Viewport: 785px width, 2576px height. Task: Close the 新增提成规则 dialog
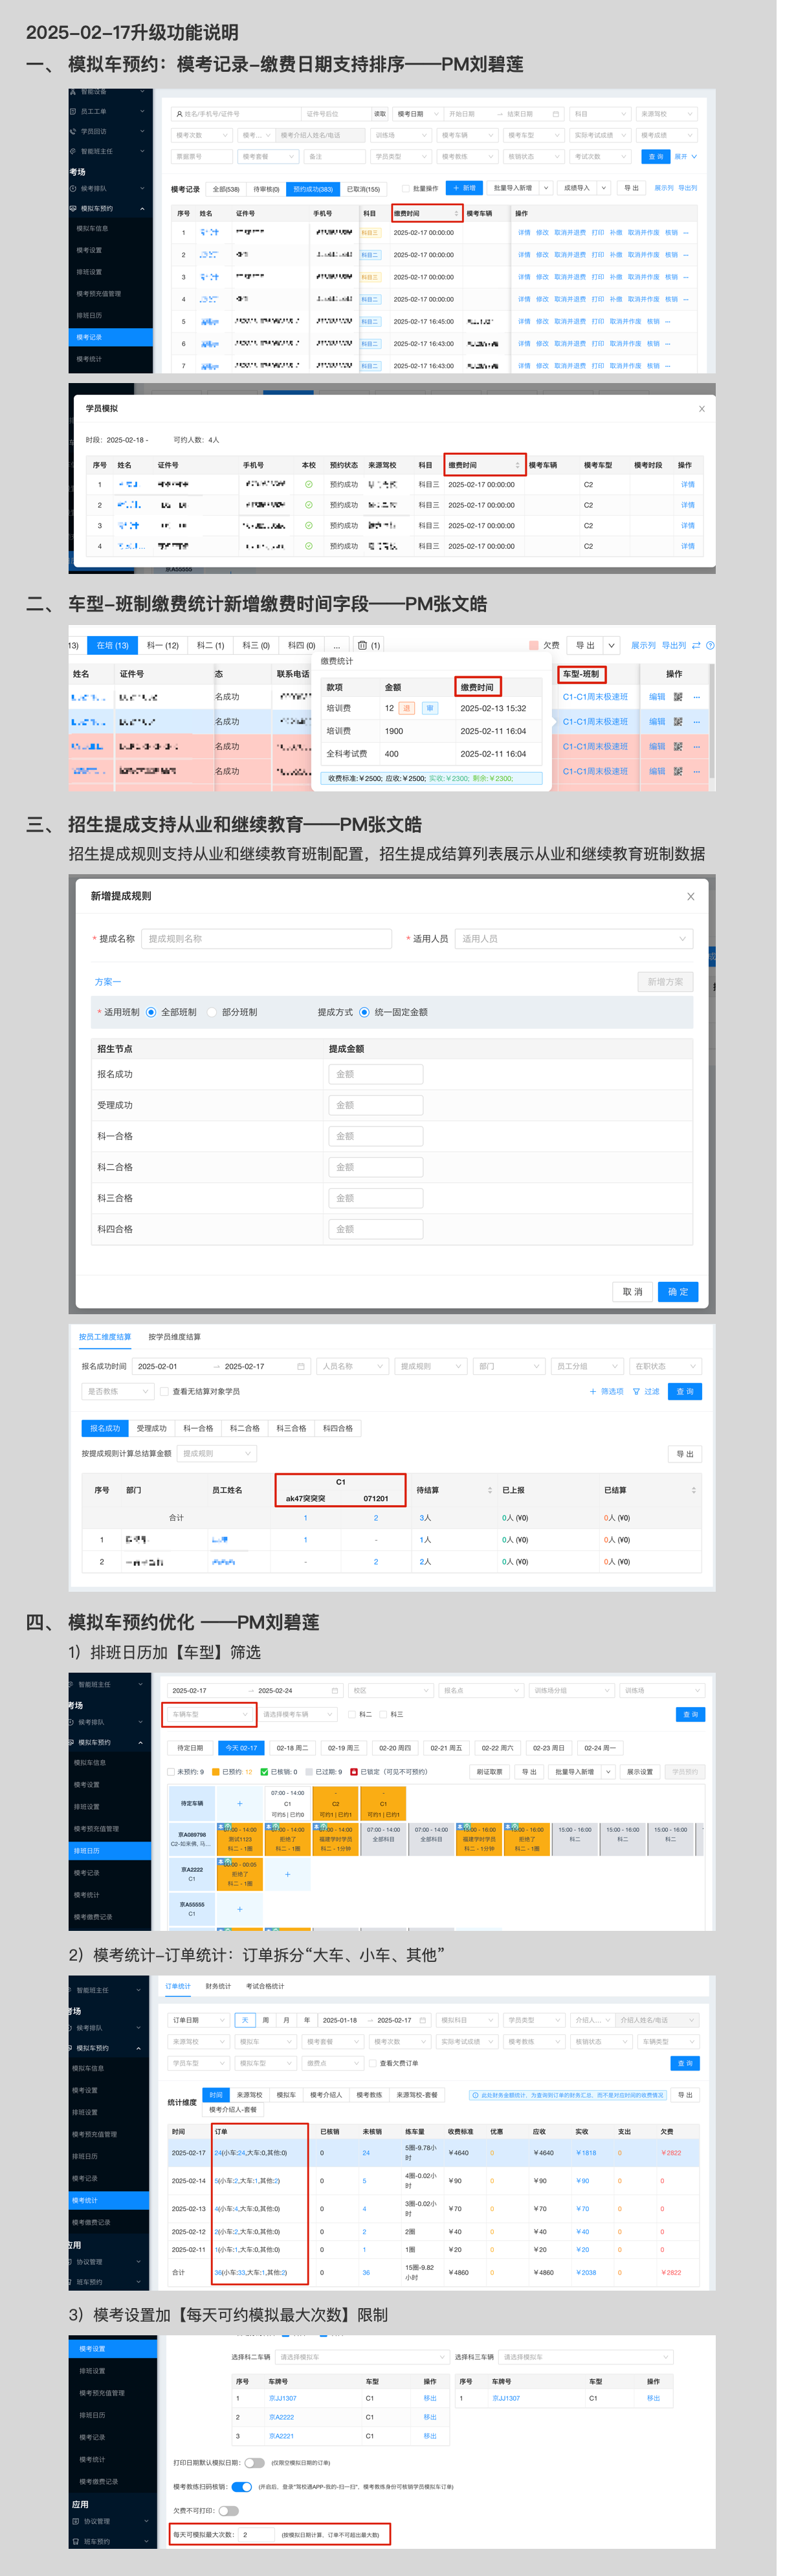[690, 896]
